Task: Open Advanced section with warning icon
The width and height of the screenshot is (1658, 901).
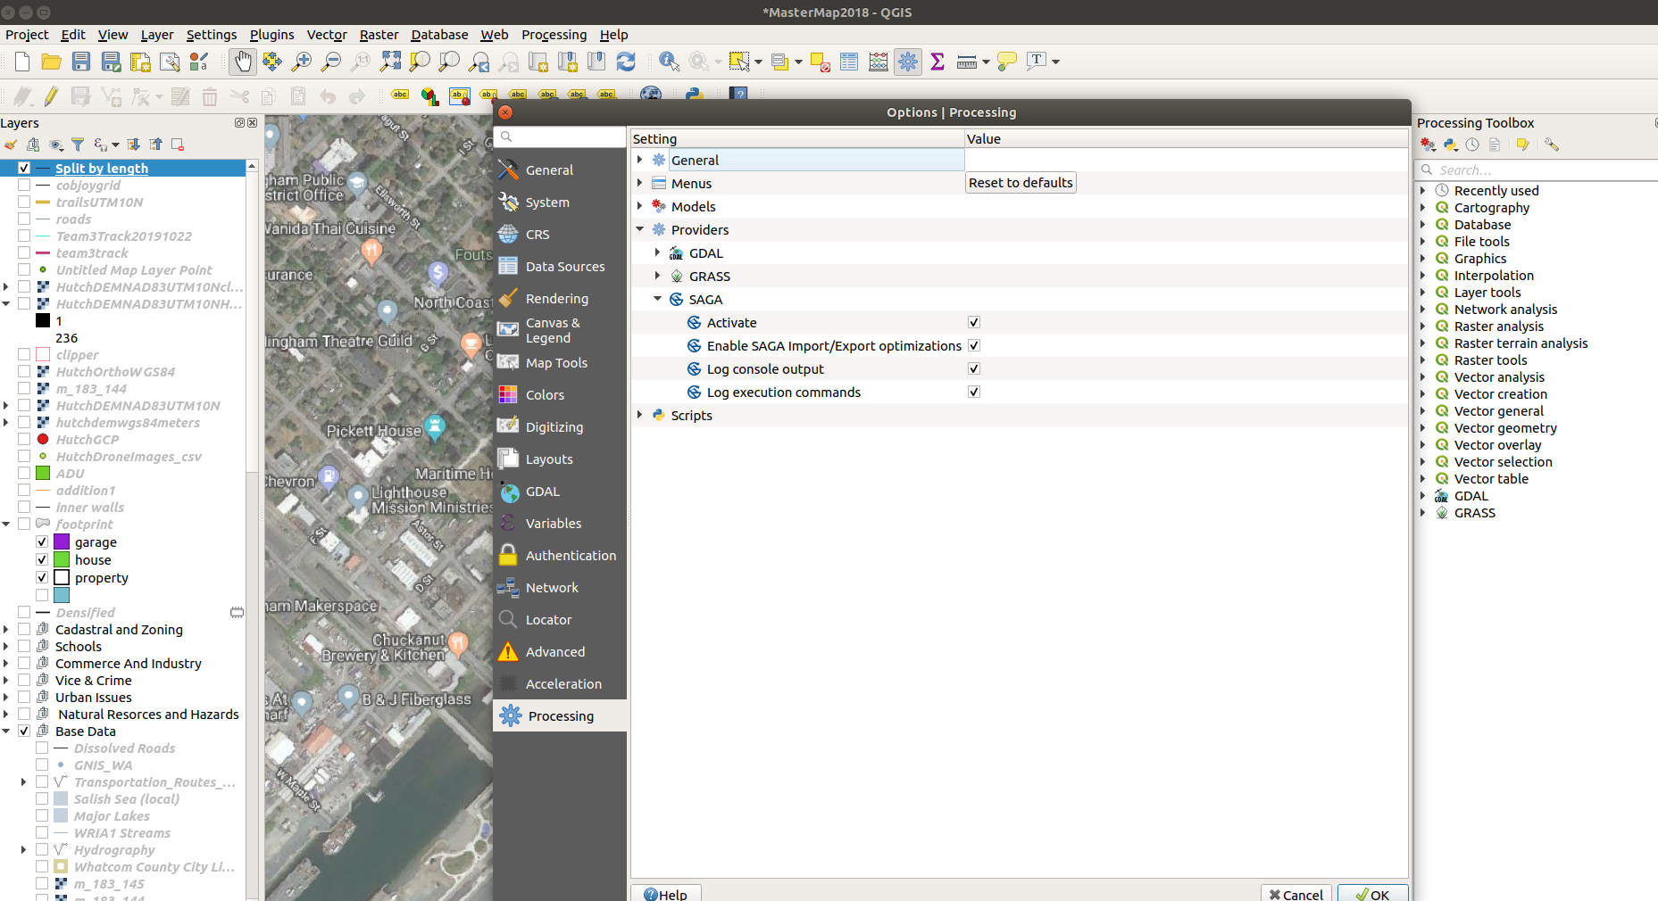Action: (x=560, y=651)
